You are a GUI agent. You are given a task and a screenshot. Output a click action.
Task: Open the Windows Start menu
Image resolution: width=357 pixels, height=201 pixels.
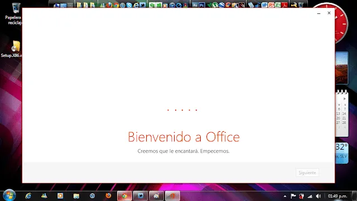[x=9, y=195]
